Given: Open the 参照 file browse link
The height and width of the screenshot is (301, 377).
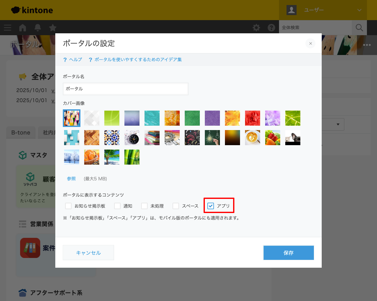Looking at the screenshot, I should (x=71, y=178).
